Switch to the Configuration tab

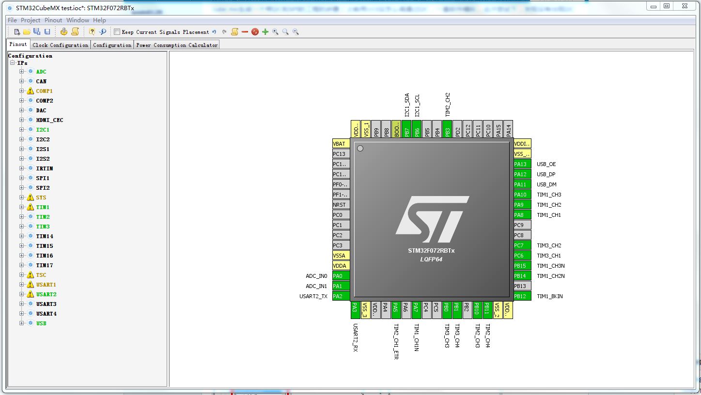coord(112,45)
